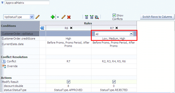Click the Rules column header

click(88, 23)
